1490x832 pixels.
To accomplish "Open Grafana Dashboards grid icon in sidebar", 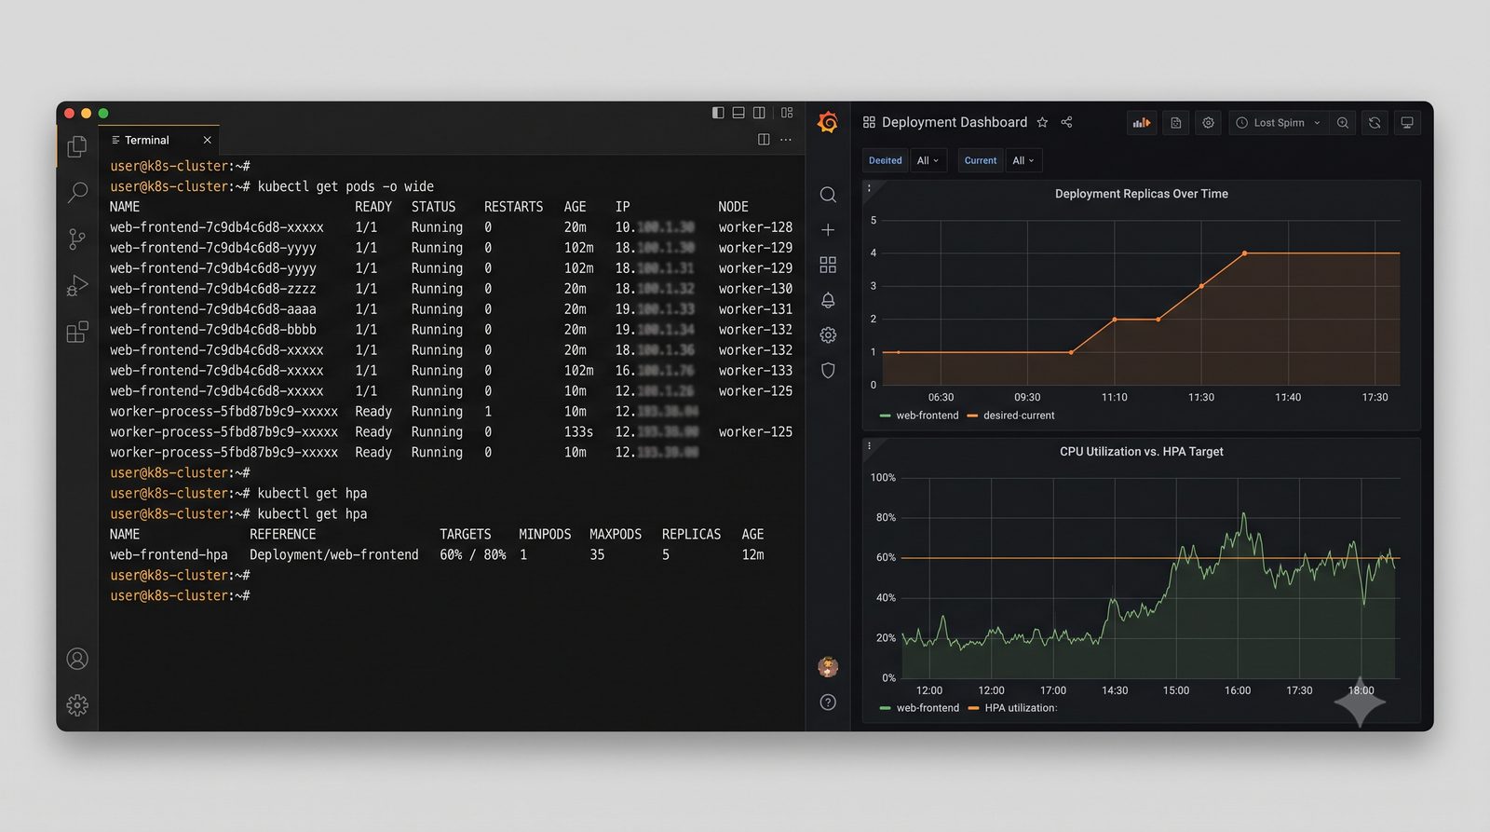I will (x=828, y=265).
